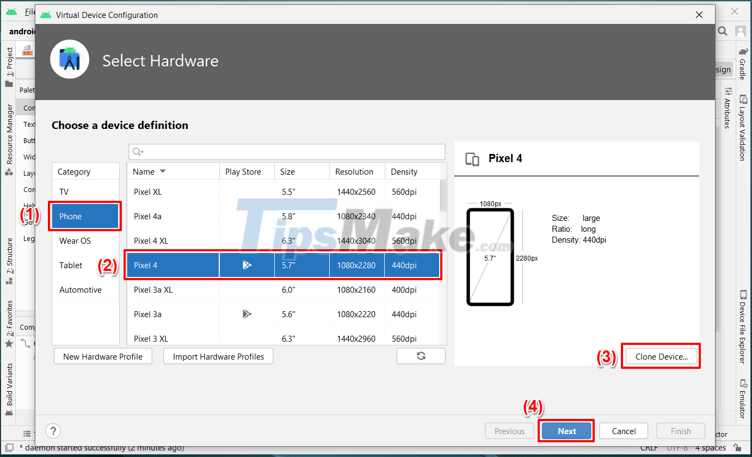Screen dimensions: 752x457
Task: Clone the Pixel 4 device
Action: coord(661,356)
